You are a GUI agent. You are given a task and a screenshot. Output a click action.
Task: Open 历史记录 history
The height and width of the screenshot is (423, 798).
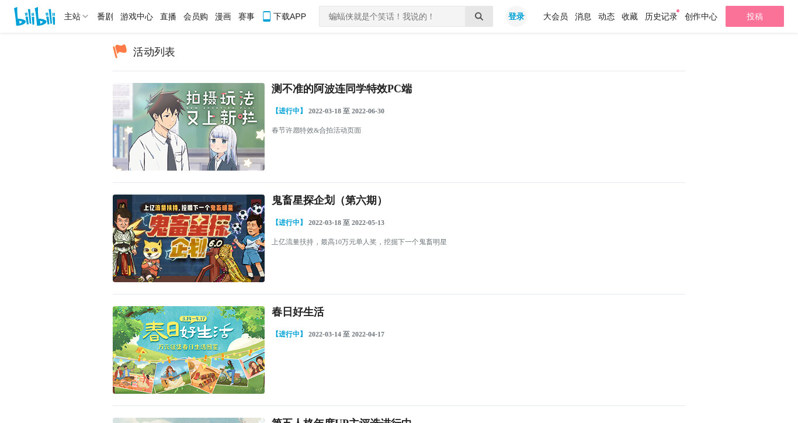pos(661,16)
